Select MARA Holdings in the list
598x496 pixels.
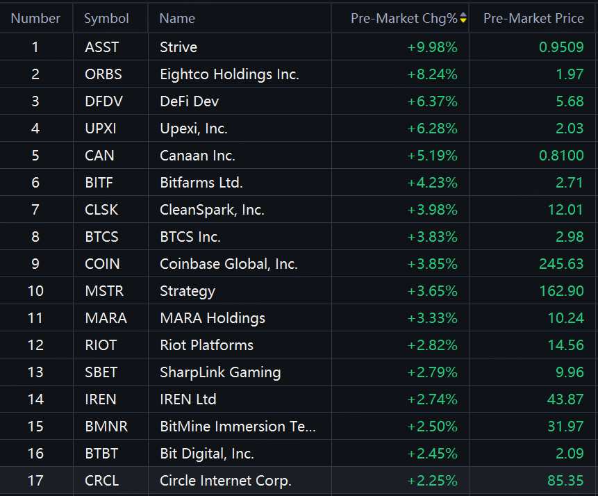212,318
